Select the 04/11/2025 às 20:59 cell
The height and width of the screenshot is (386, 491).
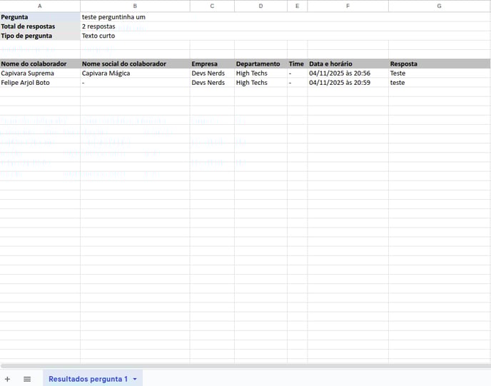coord(348,83)
